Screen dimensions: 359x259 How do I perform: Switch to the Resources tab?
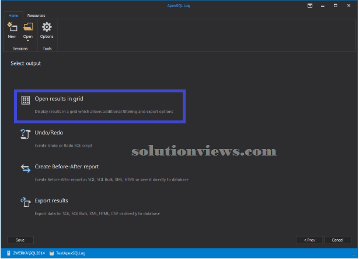(36, 15)
